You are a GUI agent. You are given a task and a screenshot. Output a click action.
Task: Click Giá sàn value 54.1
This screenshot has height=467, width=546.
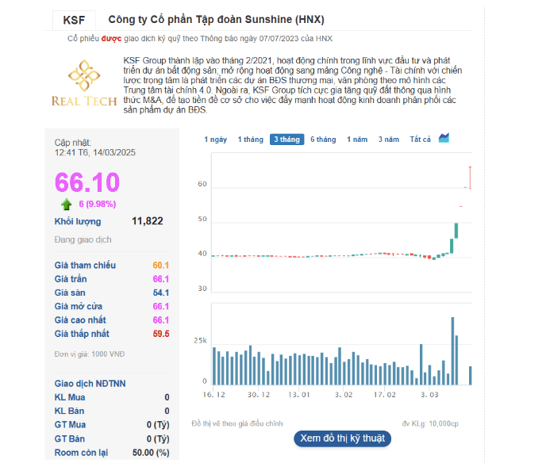pyautogui.click(x=161, y=293)
